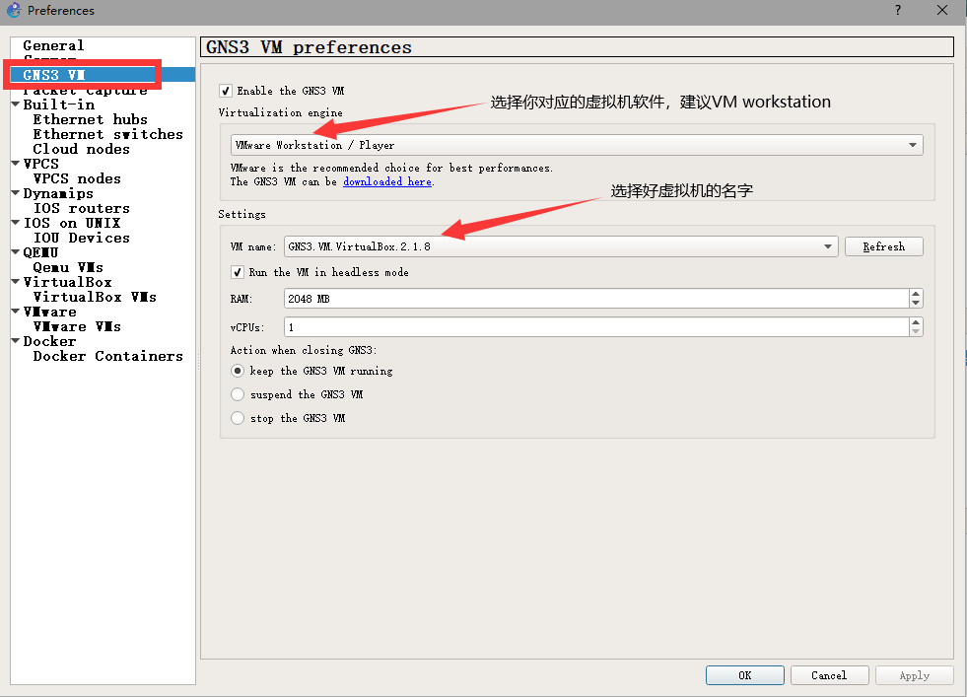Open Ethernet switches preferences

click(107, 134)
